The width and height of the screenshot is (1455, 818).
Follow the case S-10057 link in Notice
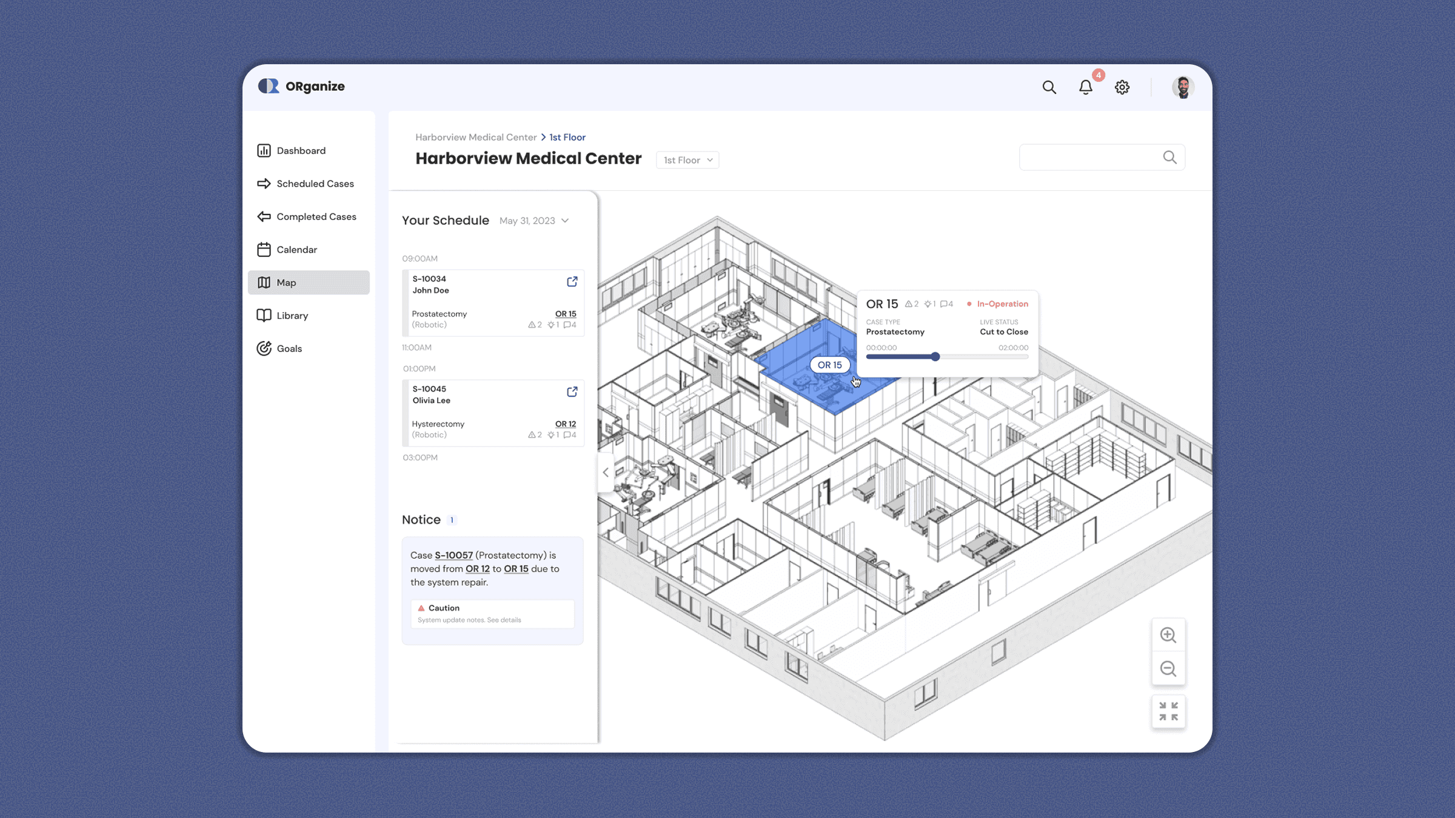point(453,555)
